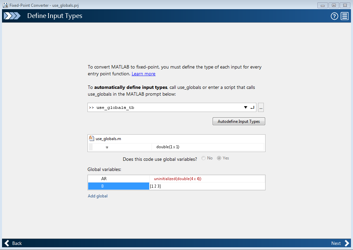Click the Back arrow icon

click(7, 243)
